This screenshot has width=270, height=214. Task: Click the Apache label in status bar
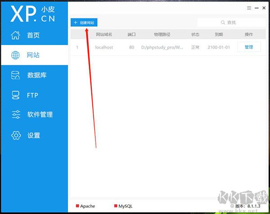pos(87,206)
